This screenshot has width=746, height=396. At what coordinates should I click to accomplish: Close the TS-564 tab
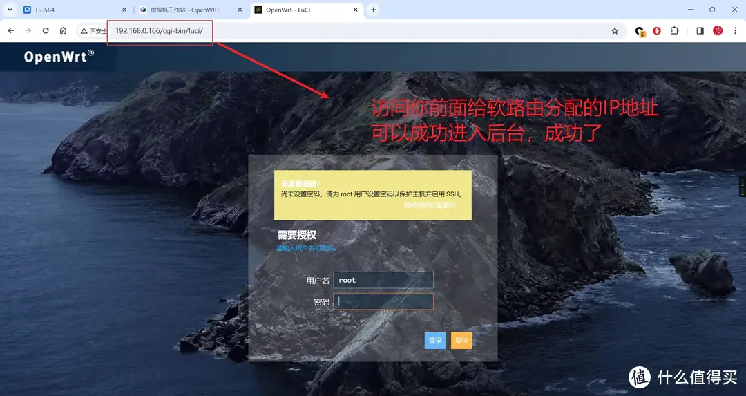point(124,10)
